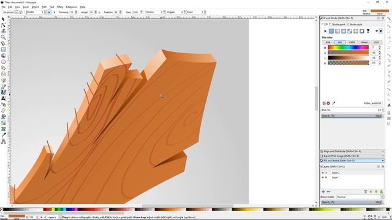Expand the Export PNG Image panel
Viewport: 392px width, 220px height.
click(352, 156)
